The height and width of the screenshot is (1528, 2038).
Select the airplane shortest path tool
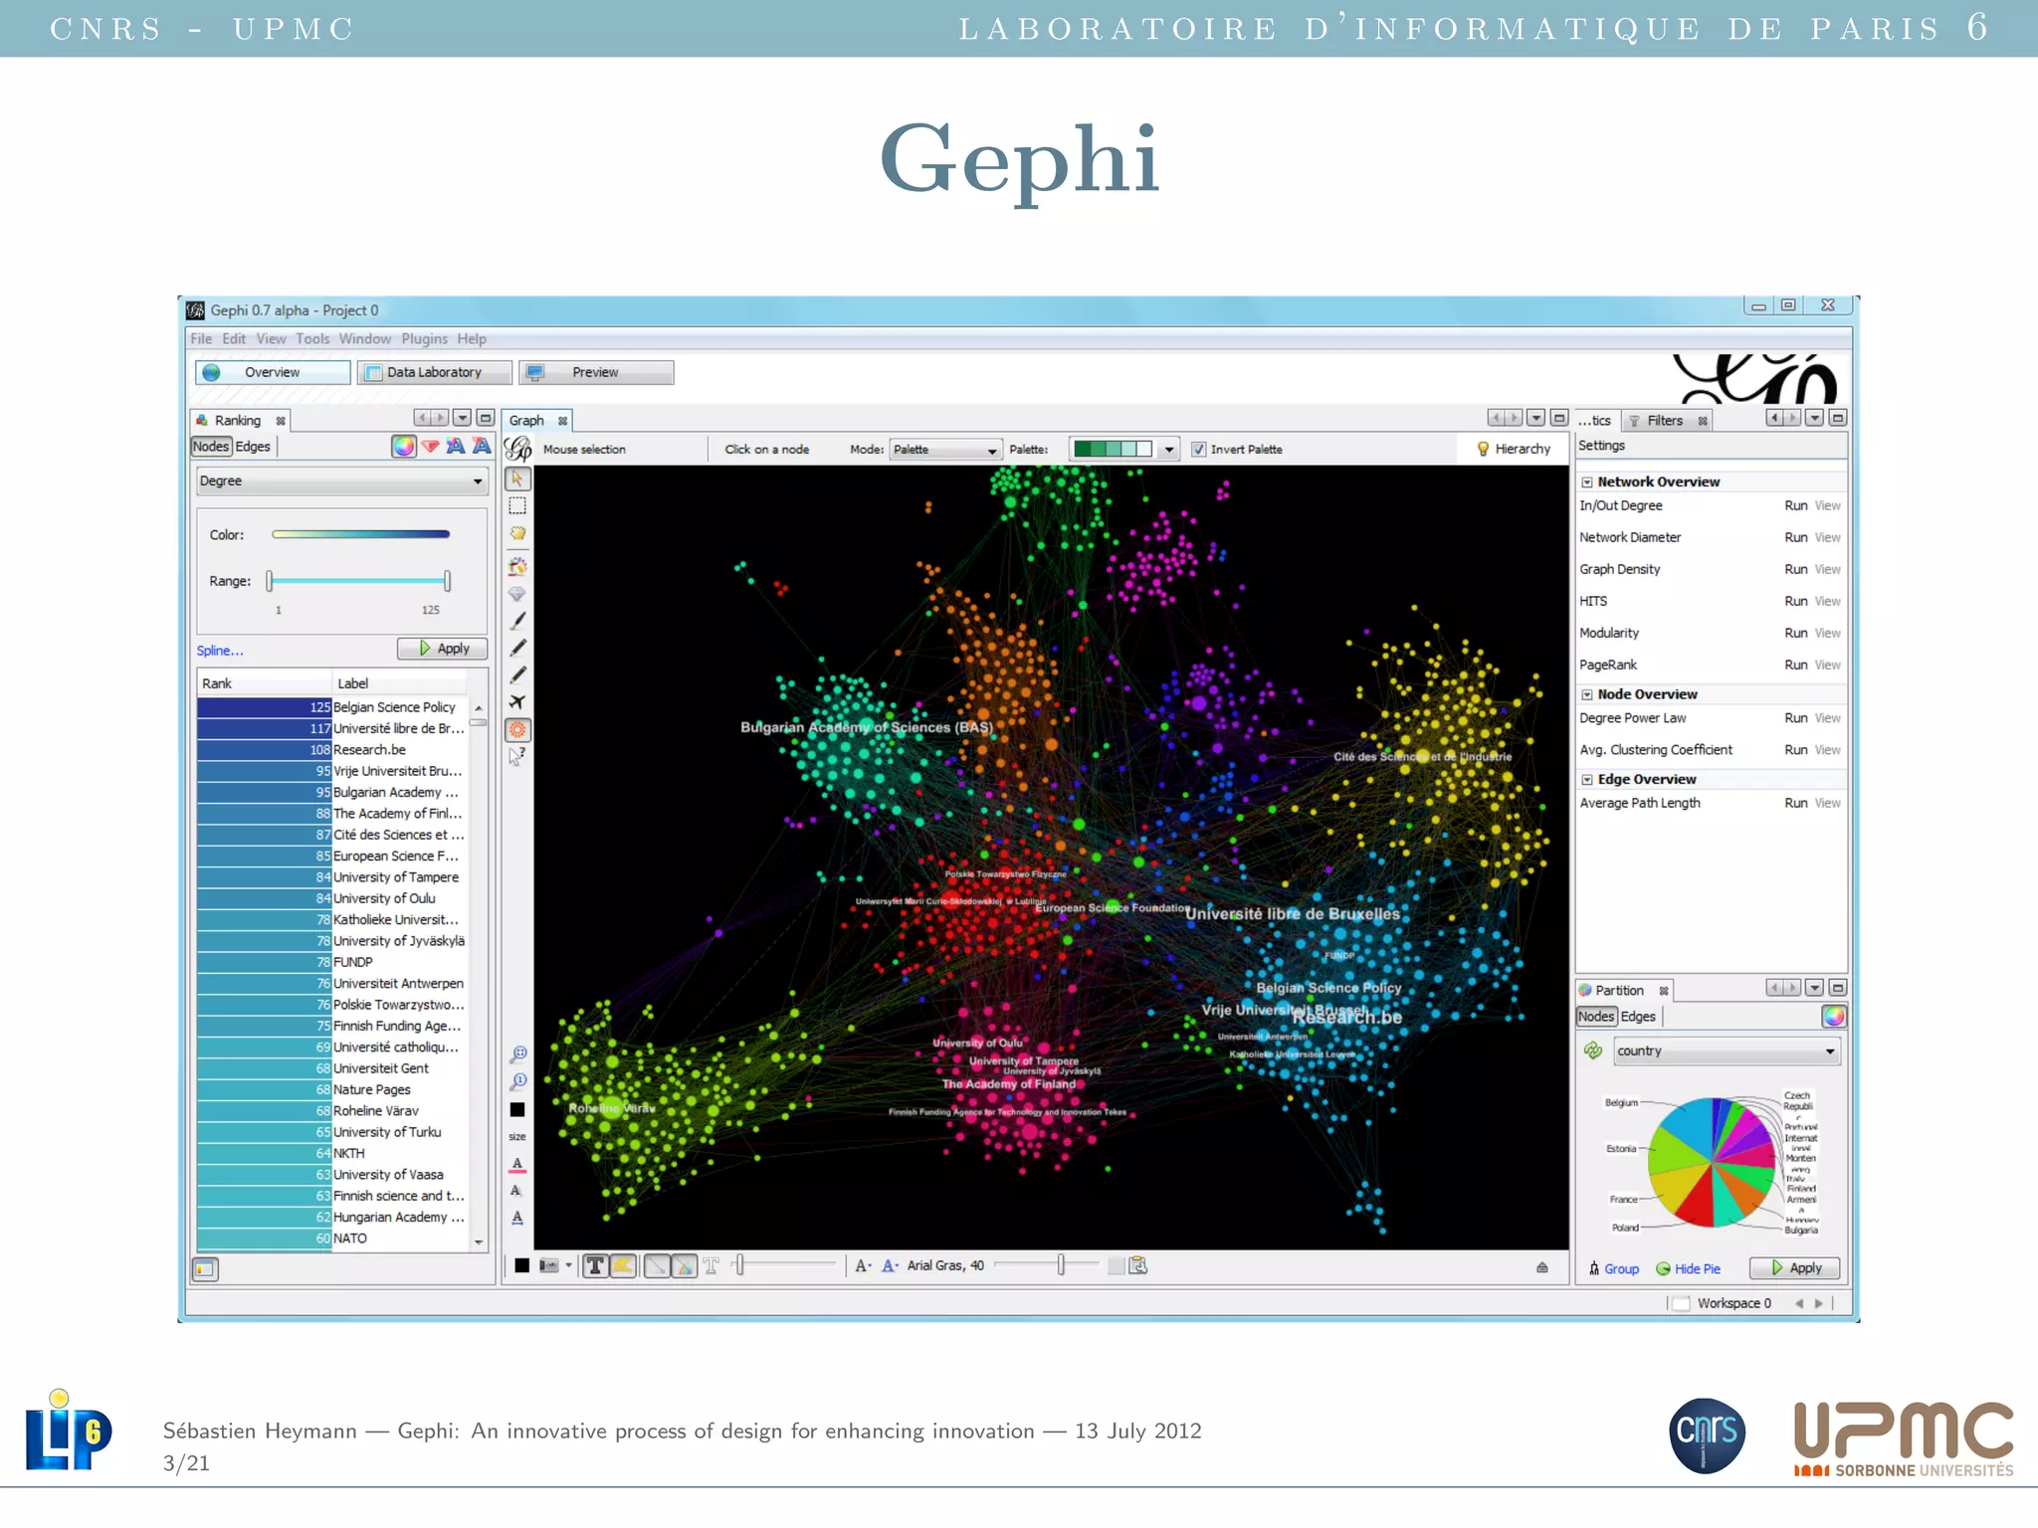pos(517,702)
